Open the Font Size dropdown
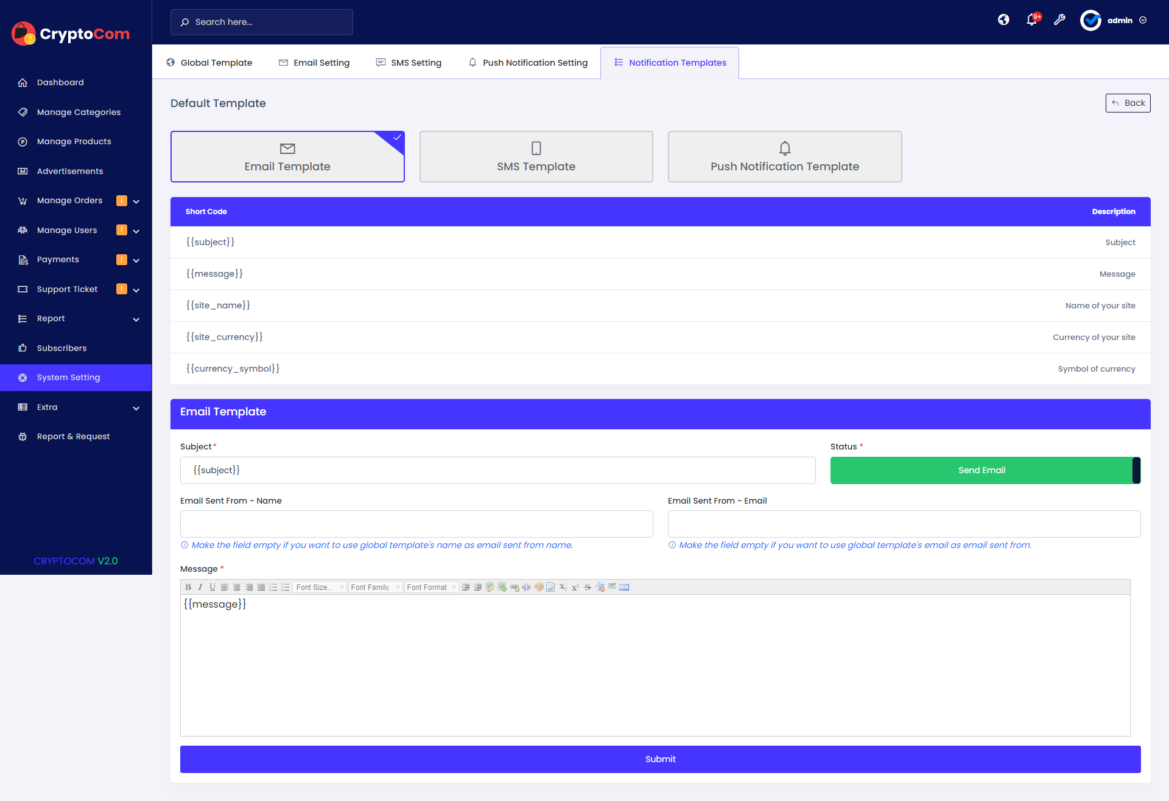1169x801 pixels. click(320, 587)
